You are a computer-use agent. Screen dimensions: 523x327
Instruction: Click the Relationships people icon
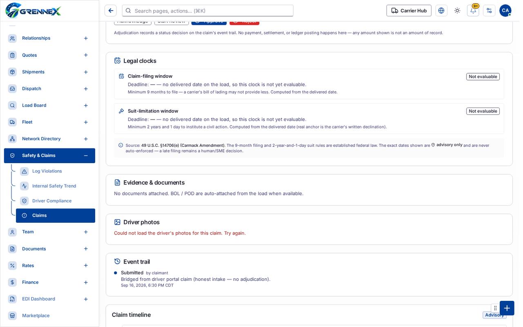pyautogui.click(x=13, y=38)
